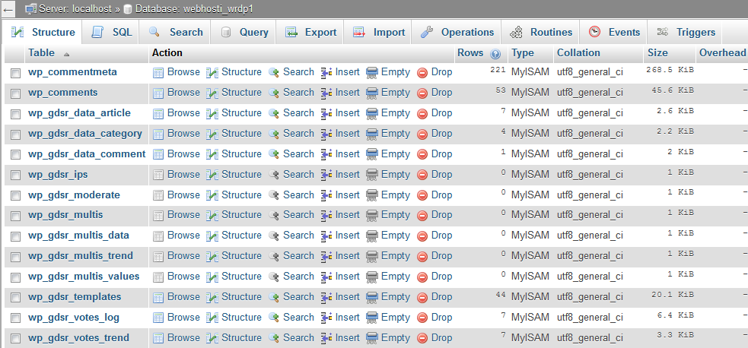Open the Operations tab
This screenshot has height=348, width=748.
458,33
